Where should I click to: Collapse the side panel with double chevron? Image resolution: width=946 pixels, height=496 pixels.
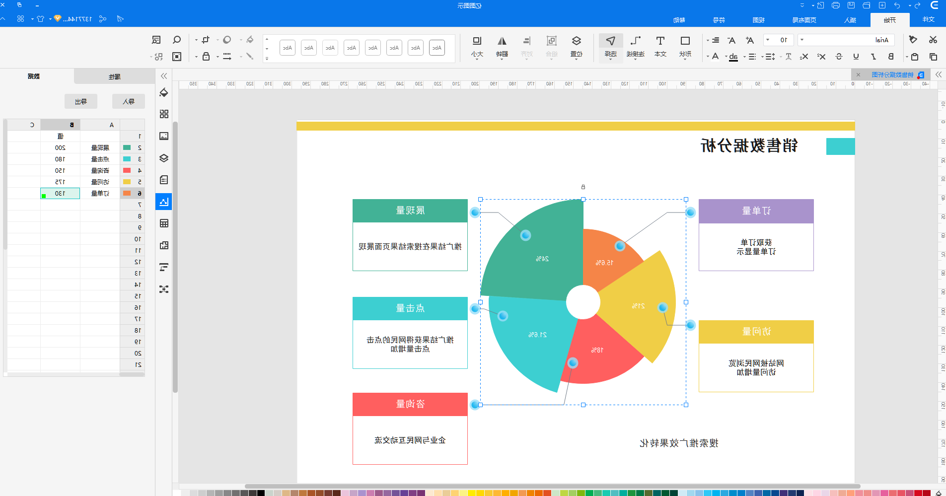164,76
